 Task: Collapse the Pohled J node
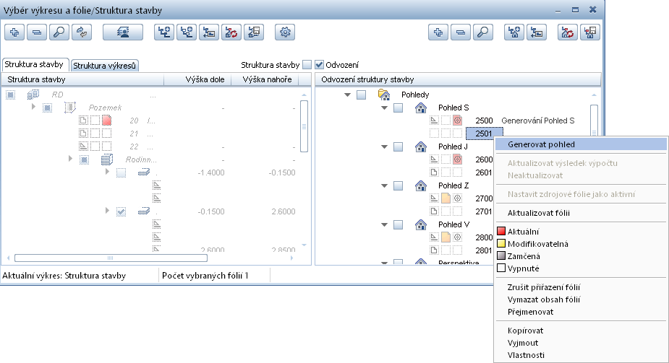click(384, 146)
